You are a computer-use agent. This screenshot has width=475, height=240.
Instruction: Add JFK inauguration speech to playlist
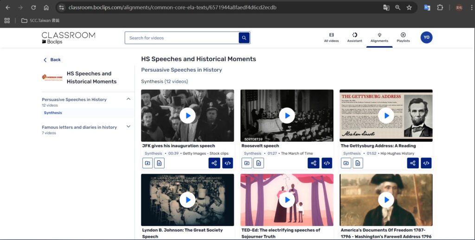[x=148, y=163]
